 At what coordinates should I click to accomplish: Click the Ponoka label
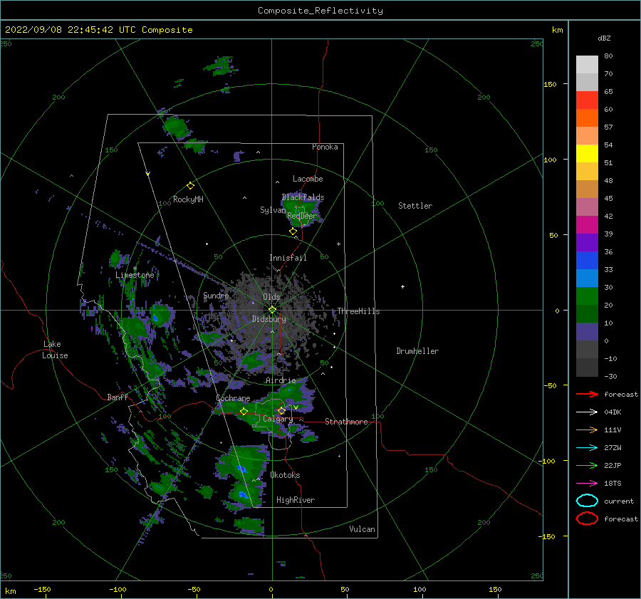coord(325,147)
